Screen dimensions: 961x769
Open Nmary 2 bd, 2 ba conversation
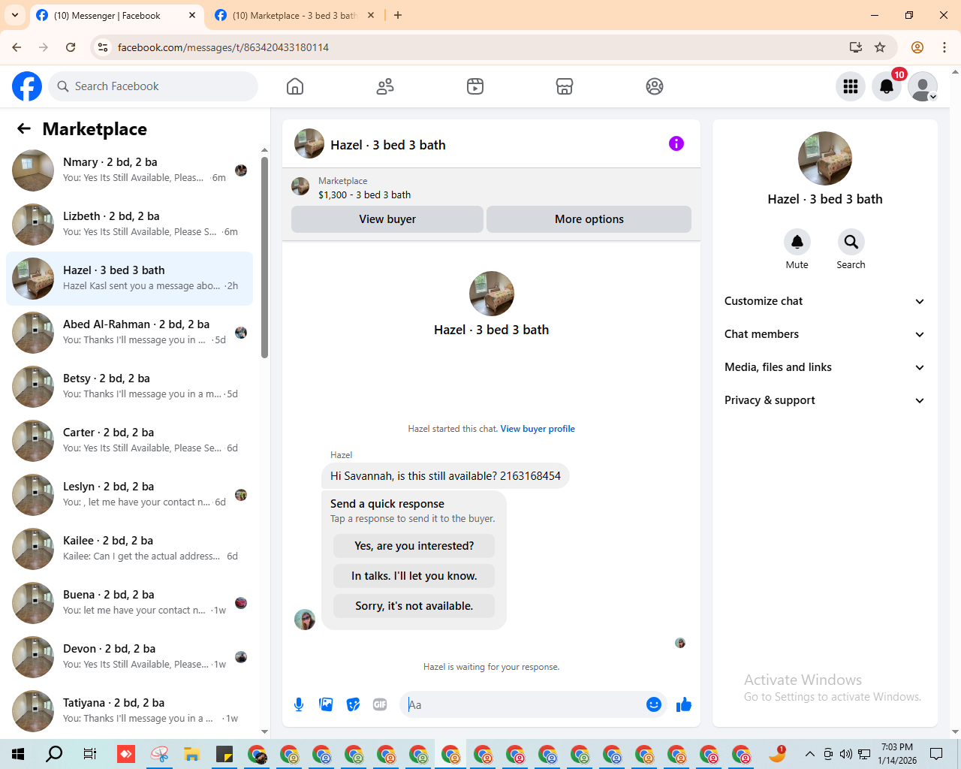(x=129, y=170)
